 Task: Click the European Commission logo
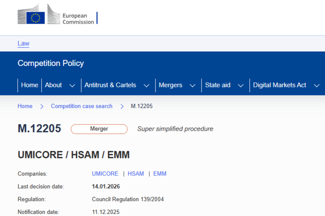coord(57,17)
